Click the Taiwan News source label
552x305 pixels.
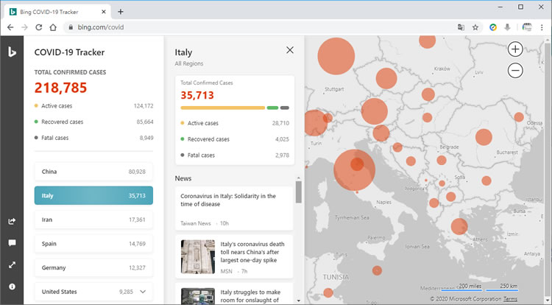tap(196, 223)
